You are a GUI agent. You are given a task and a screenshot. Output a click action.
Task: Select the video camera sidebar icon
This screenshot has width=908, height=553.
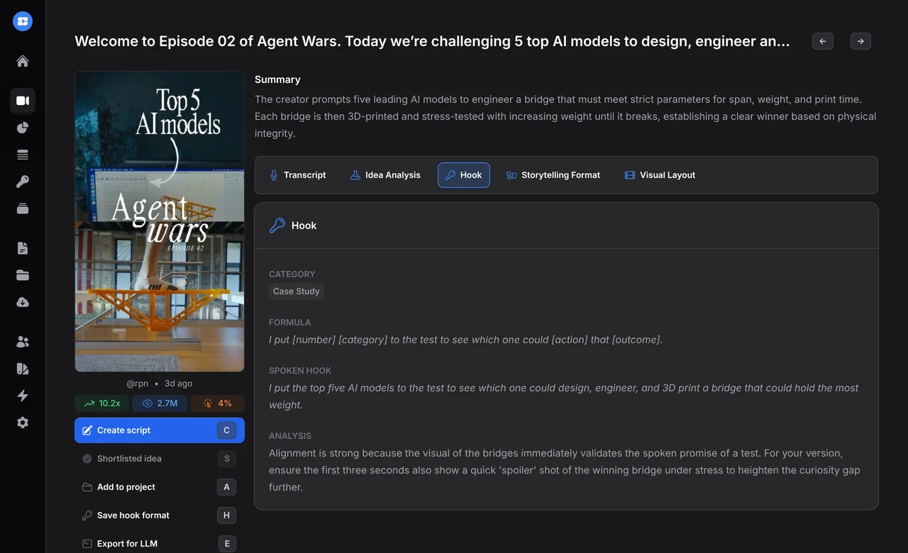(23, 101)
